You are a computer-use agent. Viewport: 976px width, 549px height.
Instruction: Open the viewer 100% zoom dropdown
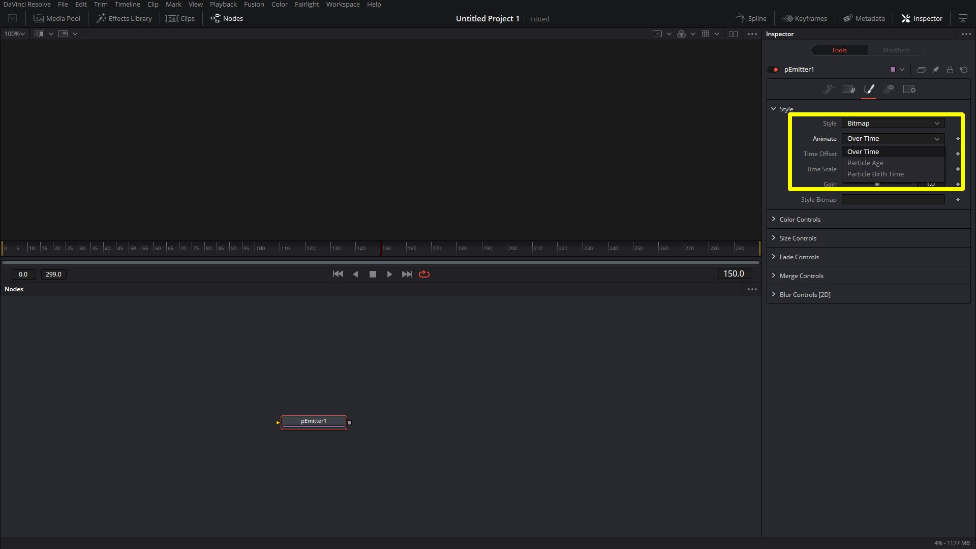click(x=14, y=34)
